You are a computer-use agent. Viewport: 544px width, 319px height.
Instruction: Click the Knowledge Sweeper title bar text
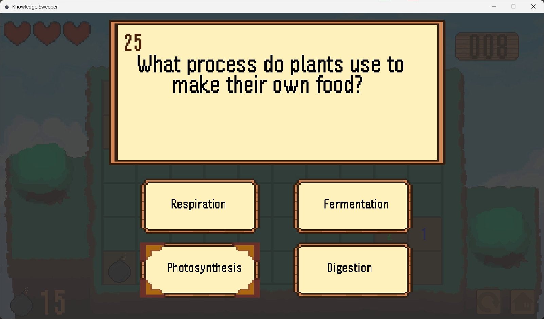(x=35, y=6)
